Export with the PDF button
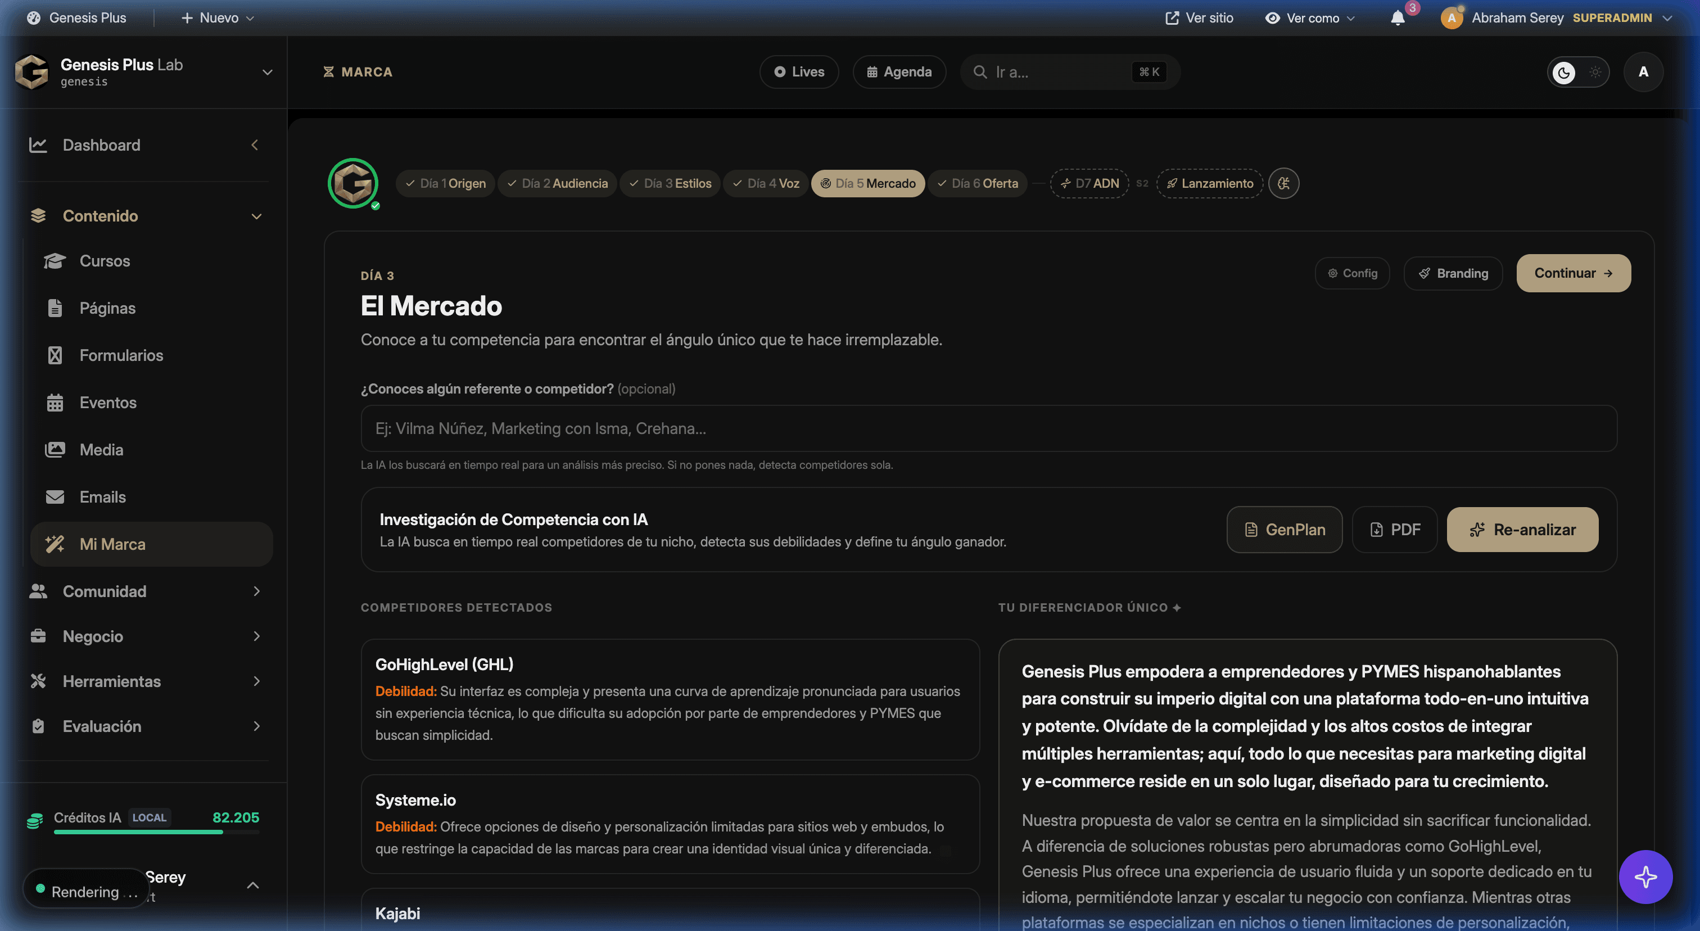Image resolution: width=1700 pixels, height=931 pixels. point(1394,529)
